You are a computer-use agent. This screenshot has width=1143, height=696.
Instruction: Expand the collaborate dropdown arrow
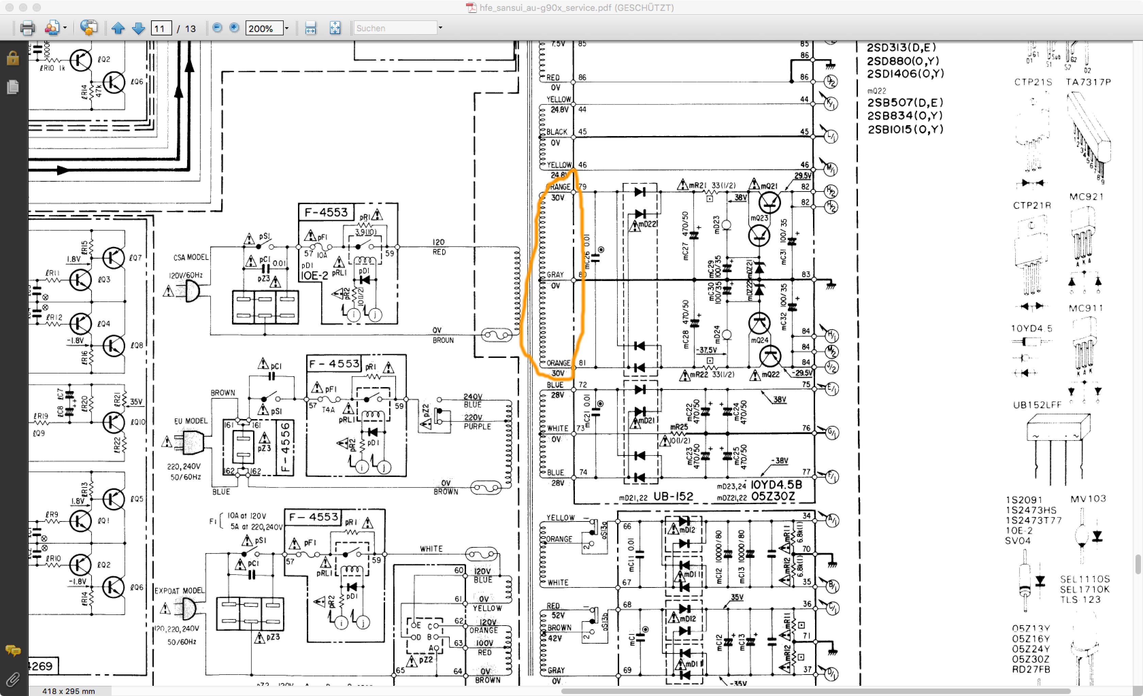65,28
